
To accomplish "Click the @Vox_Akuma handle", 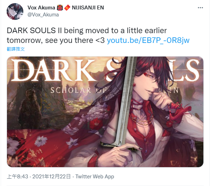I will [x=43, y=15].
